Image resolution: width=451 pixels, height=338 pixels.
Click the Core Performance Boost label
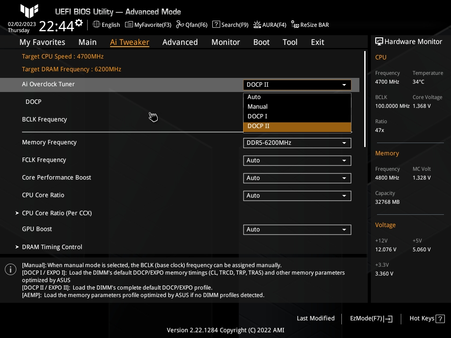56,177
